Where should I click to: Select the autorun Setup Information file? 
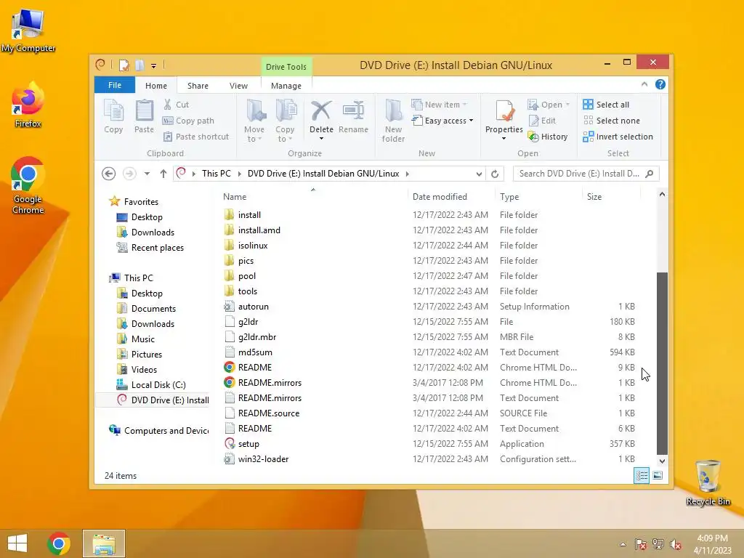coord(254,307)
